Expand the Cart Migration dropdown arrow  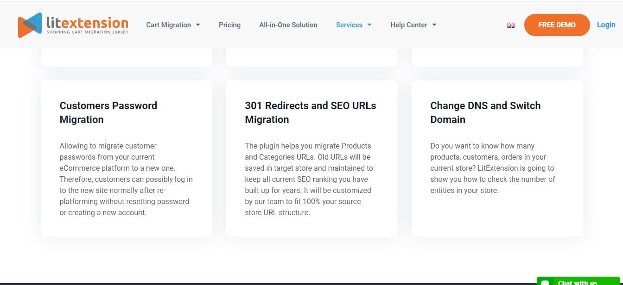tap(198, 25)
